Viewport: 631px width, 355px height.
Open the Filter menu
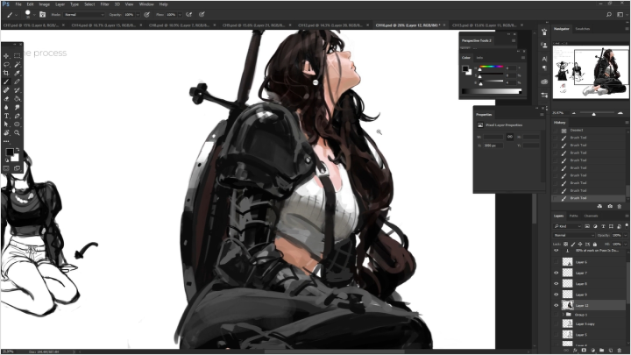click(104, 4)
